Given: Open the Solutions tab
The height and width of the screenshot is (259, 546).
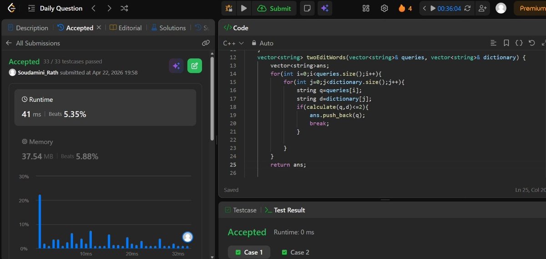Looking at the screenshot, I should tap(168, 28).
